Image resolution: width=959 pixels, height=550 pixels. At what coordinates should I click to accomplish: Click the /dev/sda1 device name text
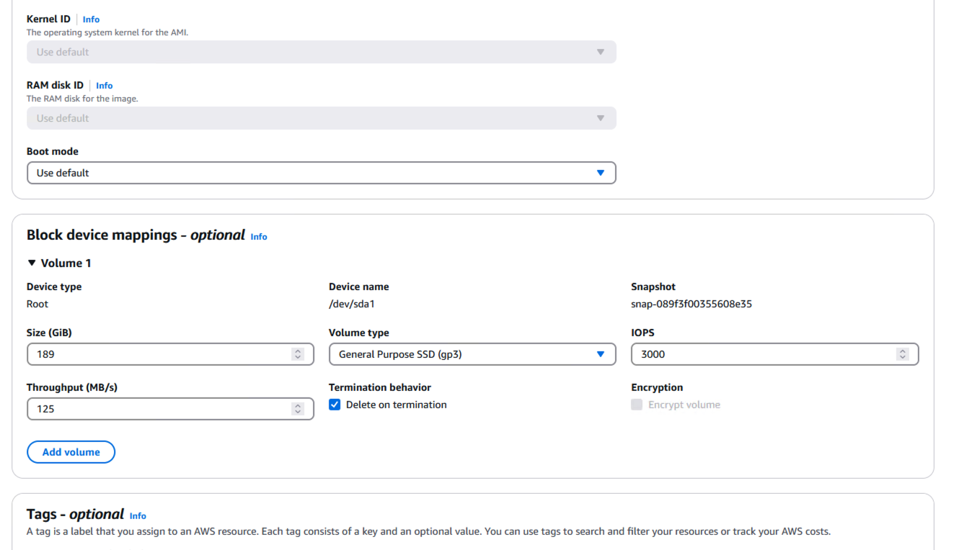pyautogui.click(x=352, y=305)
